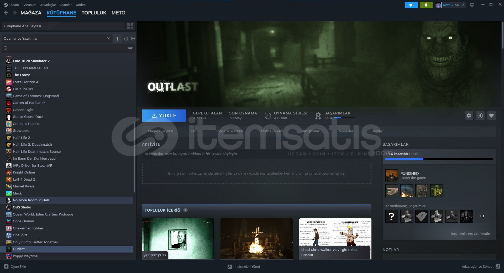Click the download manager icon
Image resolution: width=504 pixels, height=273 pixels.
point(230,266)
